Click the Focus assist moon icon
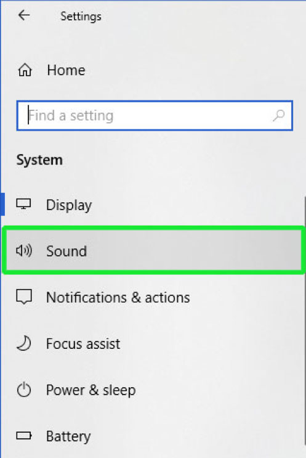The image size is (306, 458). 24,343
